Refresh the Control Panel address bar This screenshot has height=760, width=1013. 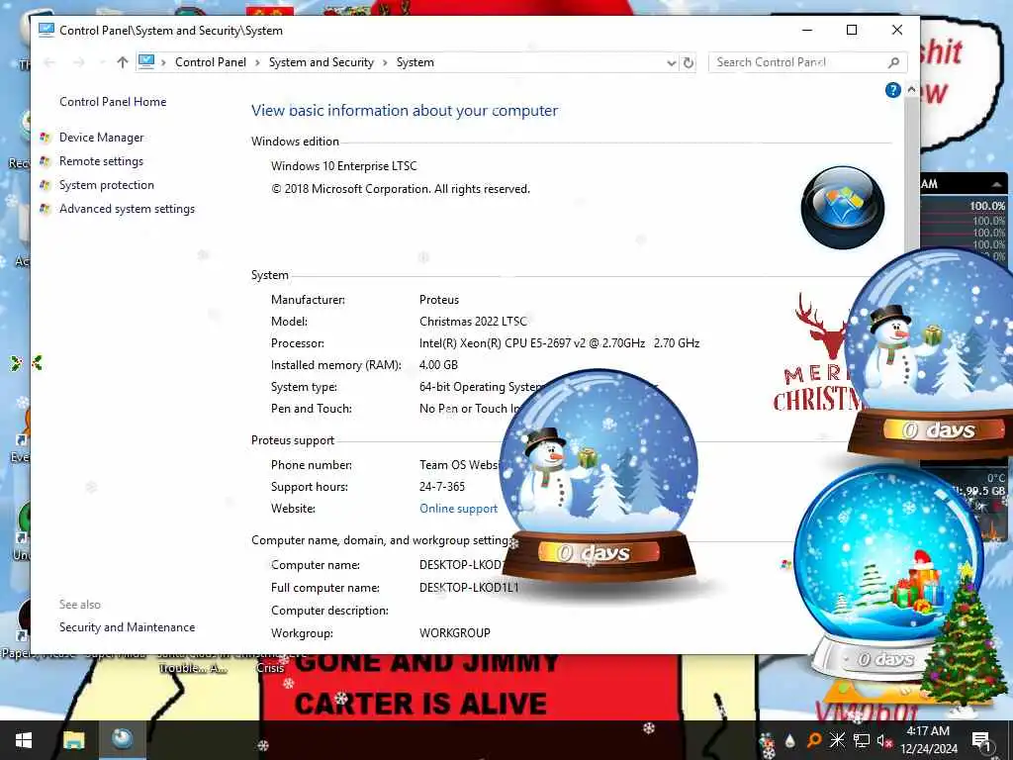689,62
